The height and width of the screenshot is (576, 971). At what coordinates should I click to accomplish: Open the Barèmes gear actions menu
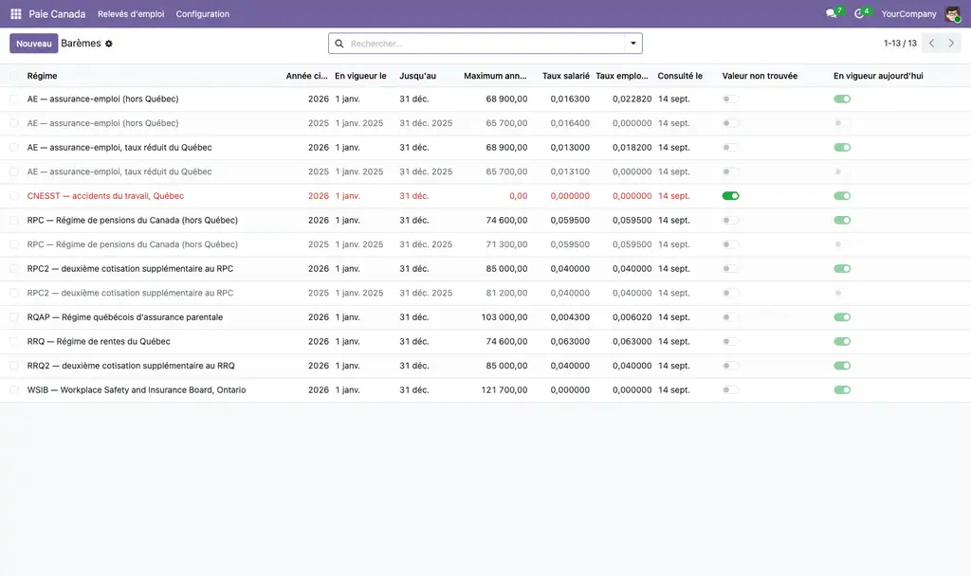(109, 44)
